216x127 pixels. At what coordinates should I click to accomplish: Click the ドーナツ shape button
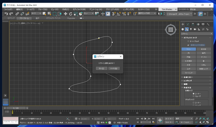click(x=204, y=57)
